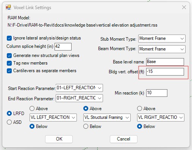Open the VL Structural Framing combo box

[x=107, y=117]
